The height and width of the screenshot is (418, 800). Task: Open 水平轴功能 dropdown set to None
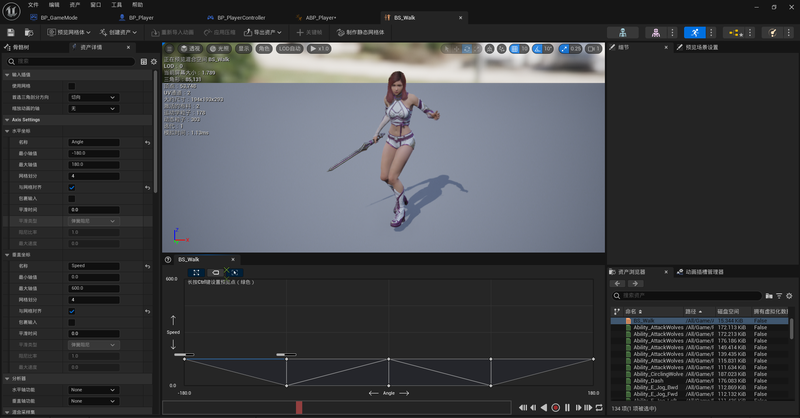(93, 390)
